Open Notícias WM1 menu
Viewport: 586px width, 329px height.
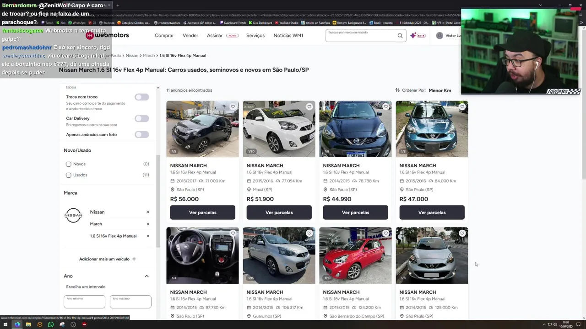288,36
